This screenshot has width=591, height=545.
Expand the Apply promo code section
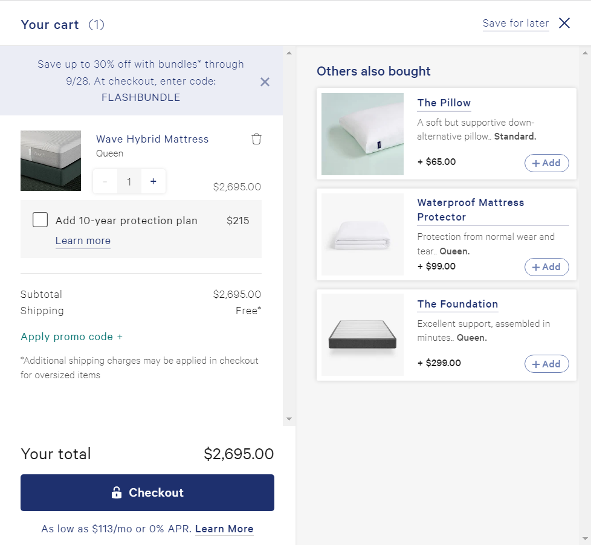(x=71, y=337)
